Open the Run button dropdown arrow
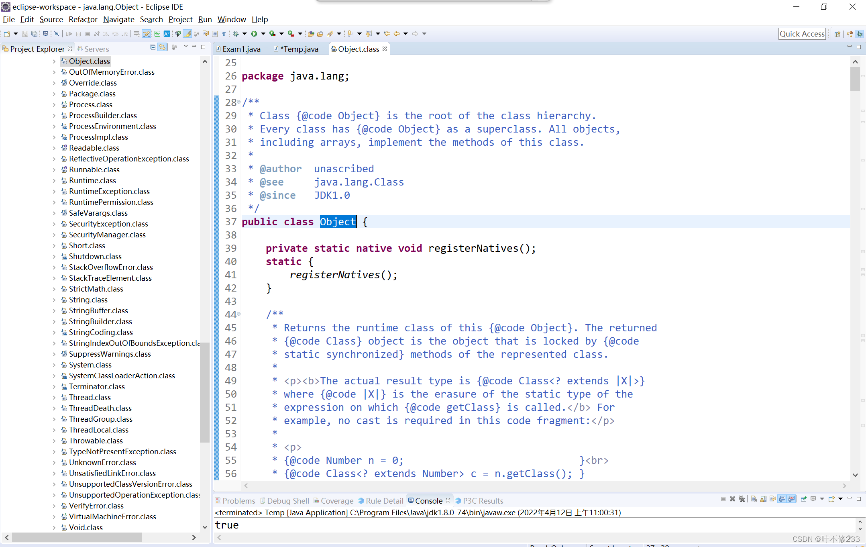Viewport: 866px width, 547px height. pyautogui.click(x=263, y=34)
